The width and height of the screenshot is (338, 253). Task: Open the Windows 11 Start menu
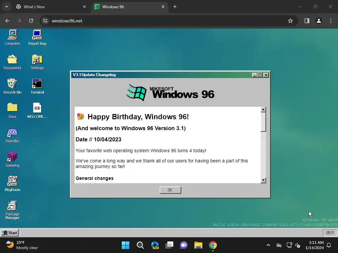pyautogui.click(x=125, y=245)
